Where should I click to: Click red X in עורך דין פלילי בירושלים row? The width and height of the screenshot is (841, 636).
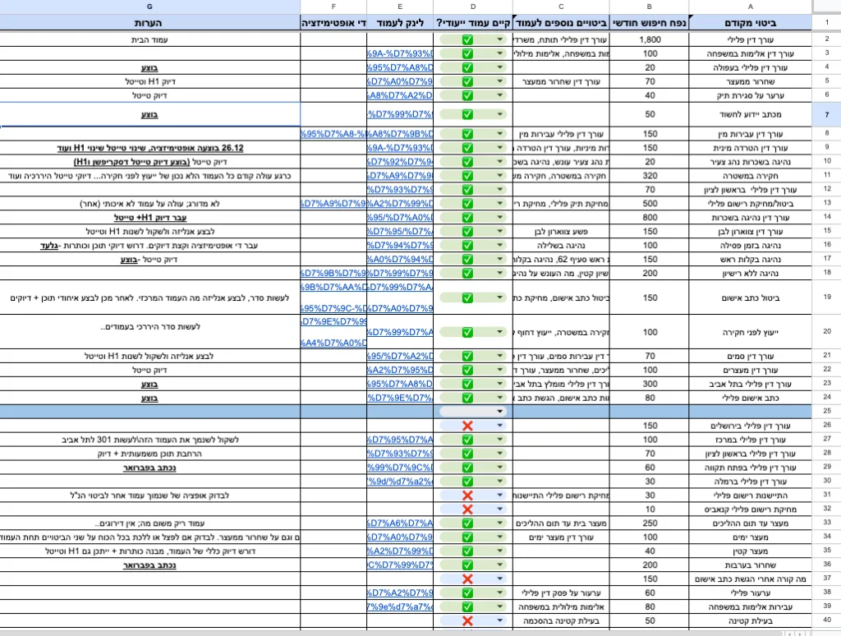coord(467,426)
